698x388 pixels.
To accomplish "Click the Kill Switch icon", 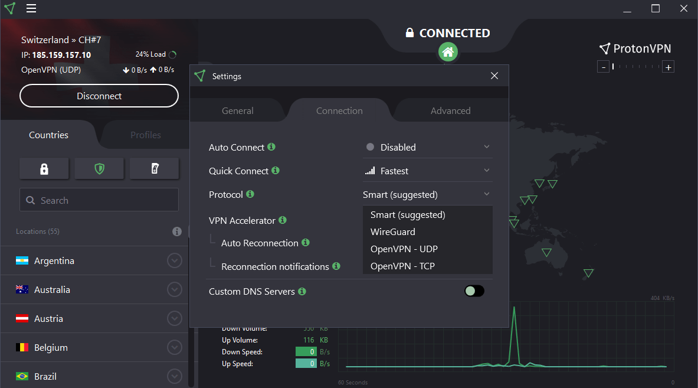I will 154,169.
